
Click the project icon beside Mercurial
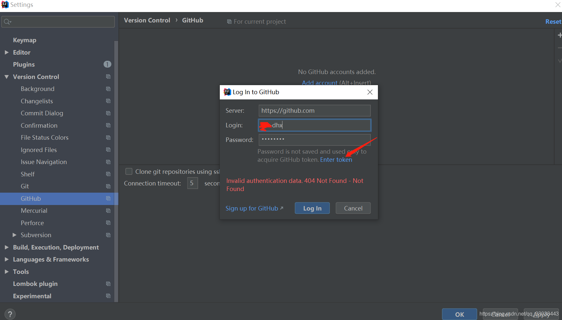[108, 211]
